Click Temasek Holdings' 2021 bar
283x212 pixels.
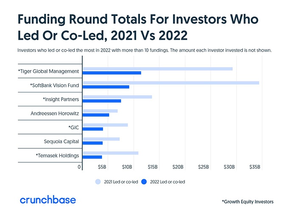click(x=110, y=153)
